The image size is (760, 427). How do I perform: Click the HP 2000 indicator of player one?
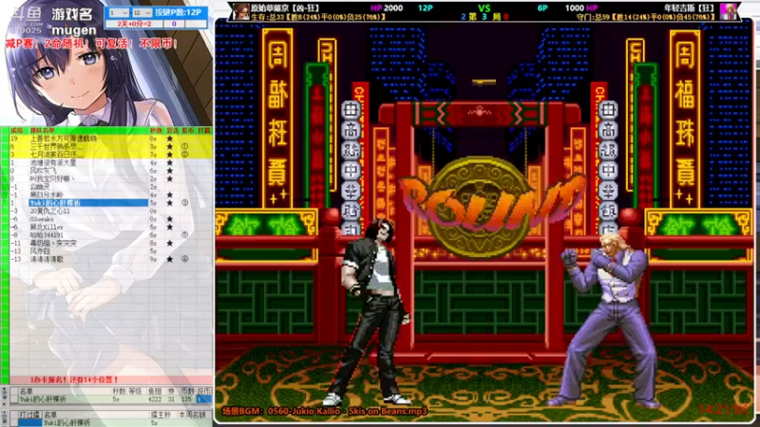387,8
